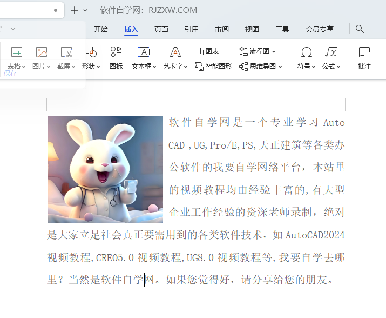Expand the Symbol (符号) dropdown arrow

(x=314, y=67)
